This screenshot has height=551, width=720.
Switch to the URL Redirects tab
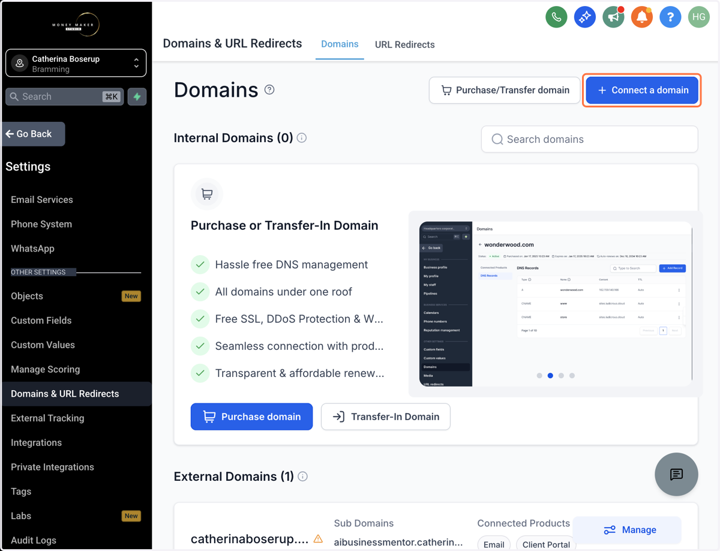point(405,44)
